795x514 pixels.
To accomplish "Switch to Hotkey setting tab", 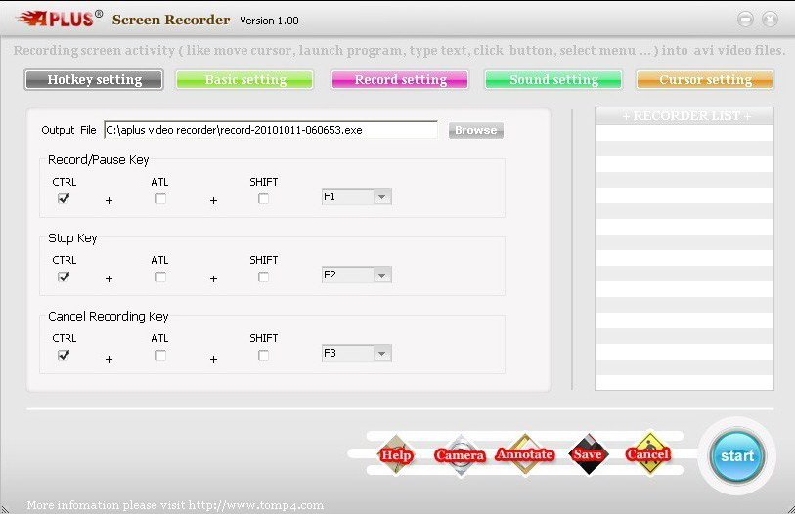I will pyautogui.click(x=94, y=79).
